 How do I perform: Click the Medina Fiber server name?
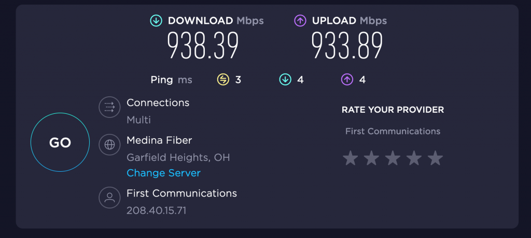pyautogui.click(x=159, y=140)
